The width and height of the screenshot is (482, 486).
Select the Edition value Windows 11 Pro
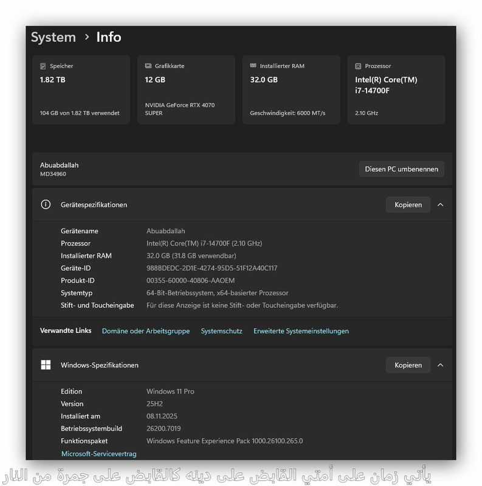click(x=170, y=391)
